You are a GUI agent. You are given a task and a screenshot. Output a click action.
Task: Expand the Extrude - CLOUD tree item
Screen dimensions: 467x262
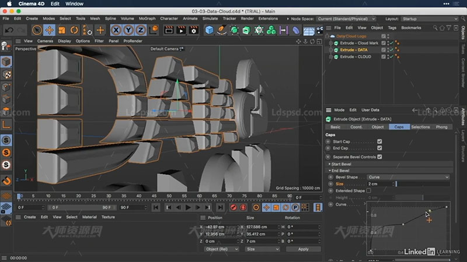click(330, 56)
